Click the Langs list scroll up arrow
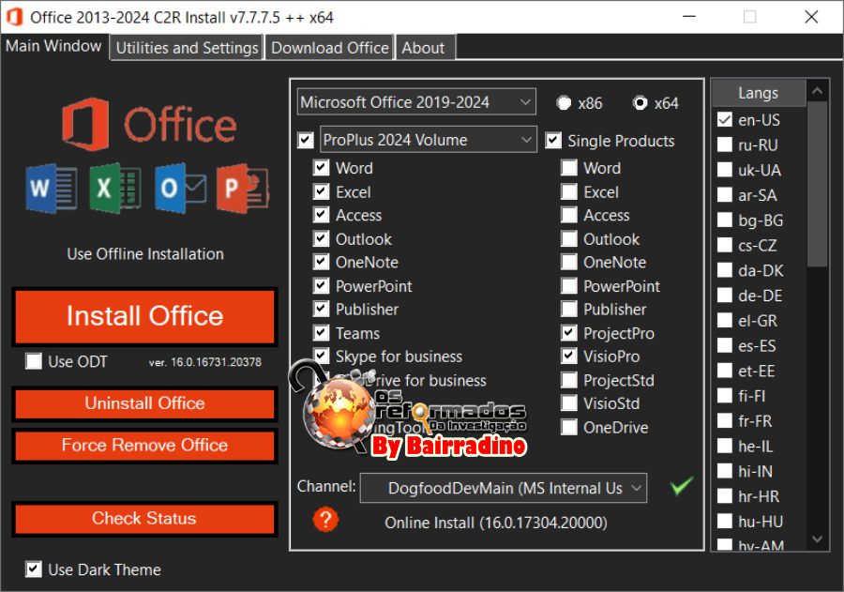The image size is (844, 592). tap(817, 90)
